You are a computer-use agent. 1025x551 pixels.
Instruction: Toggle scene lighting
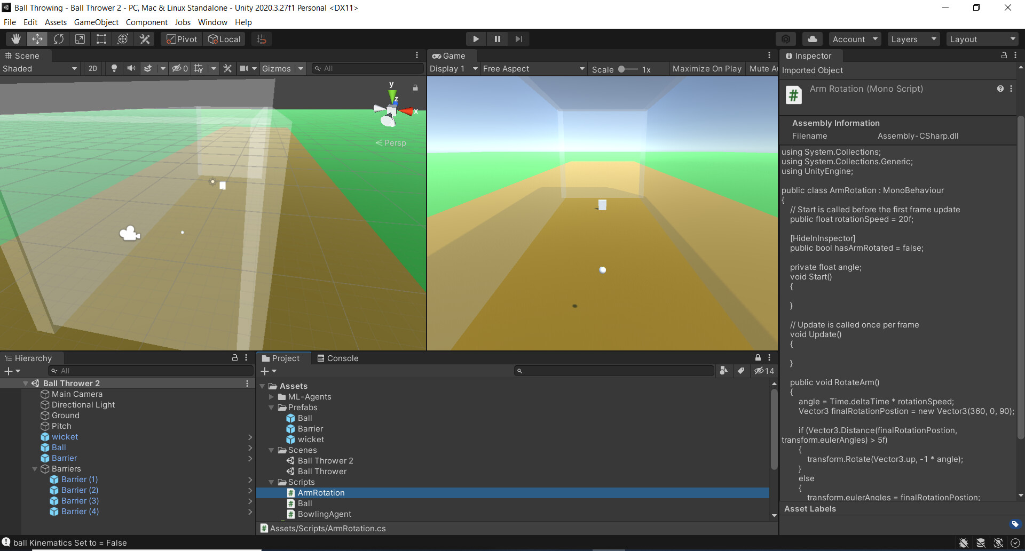(114, 68)
